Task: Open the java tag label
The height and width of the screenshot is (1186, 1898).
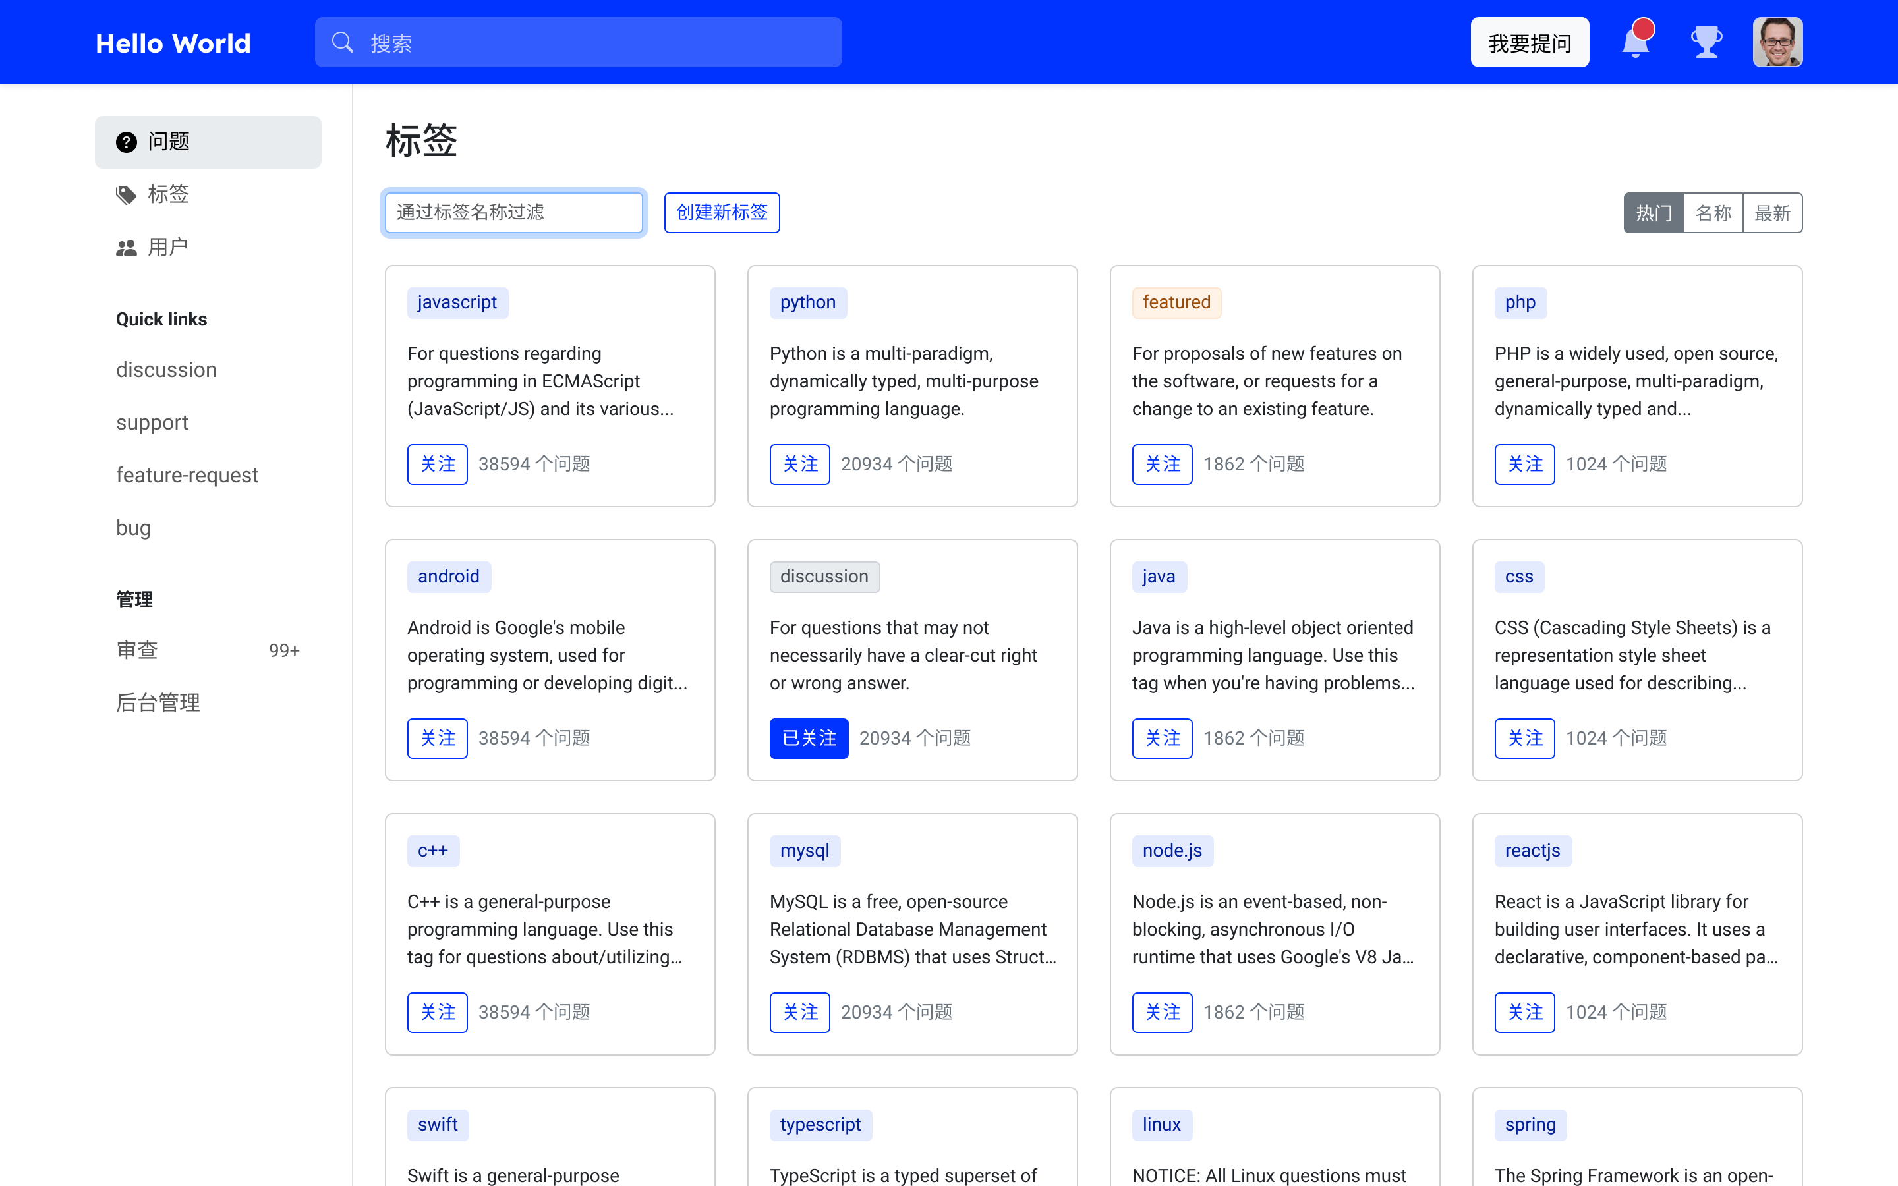Action: coord(1159,577)
